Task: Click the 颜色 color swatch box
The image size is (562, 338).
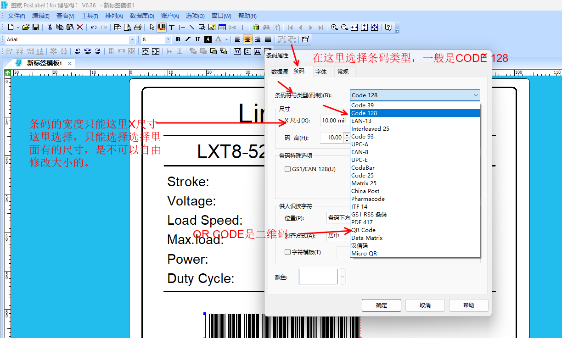Action: click(x=319, y=277)
